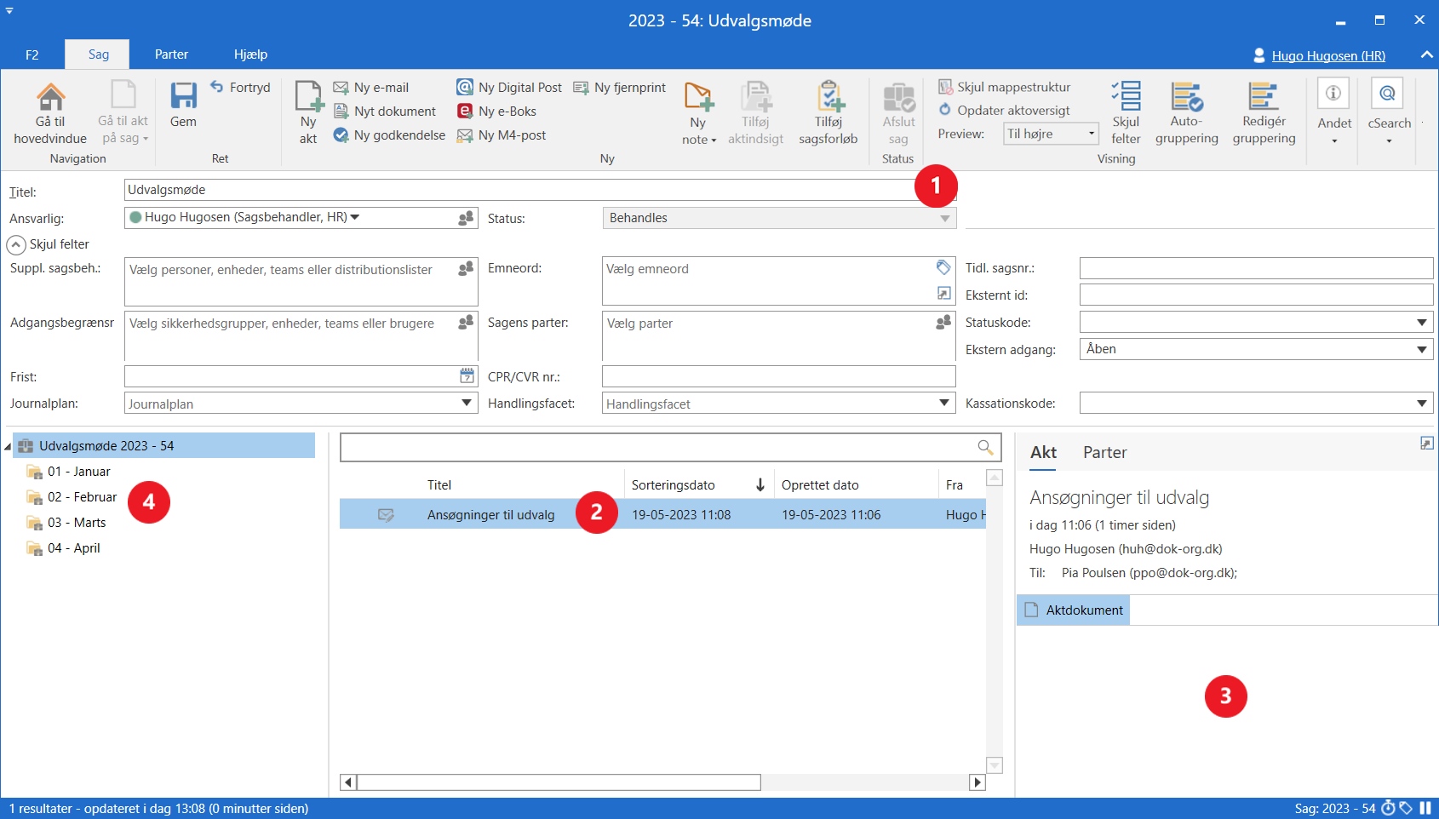Click the Hugo Hugosen (HR) user link
Viewport: 1439px width, 819px height.
pyautogui.click(x=1327, y=56)
